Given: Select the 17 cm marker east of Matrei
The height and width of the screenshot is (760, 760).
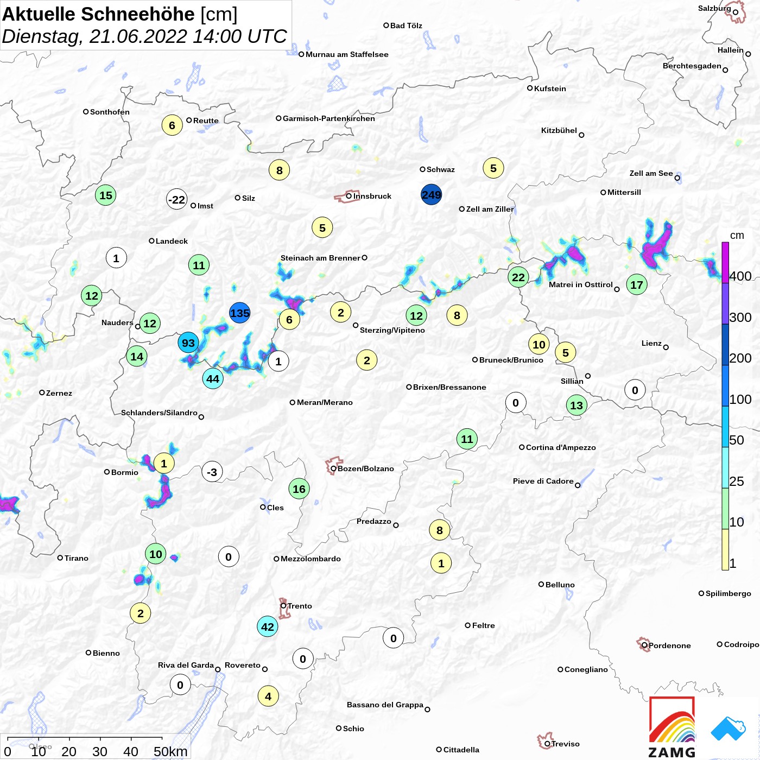Looking at the screenshot, I should 637,284.
